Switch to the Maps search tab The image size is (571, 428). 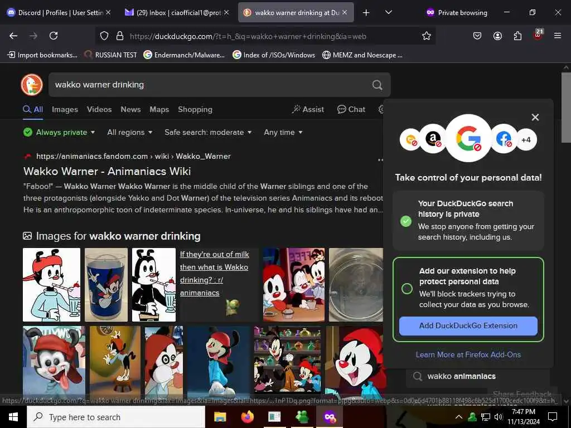pyautogui.click(x=159, y=110)
